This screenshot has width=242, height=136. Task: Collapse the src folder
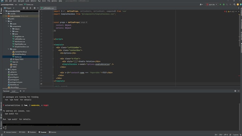coord(6,21)
